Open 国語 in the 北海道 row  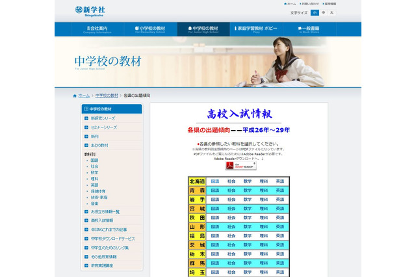pos(215,181)
